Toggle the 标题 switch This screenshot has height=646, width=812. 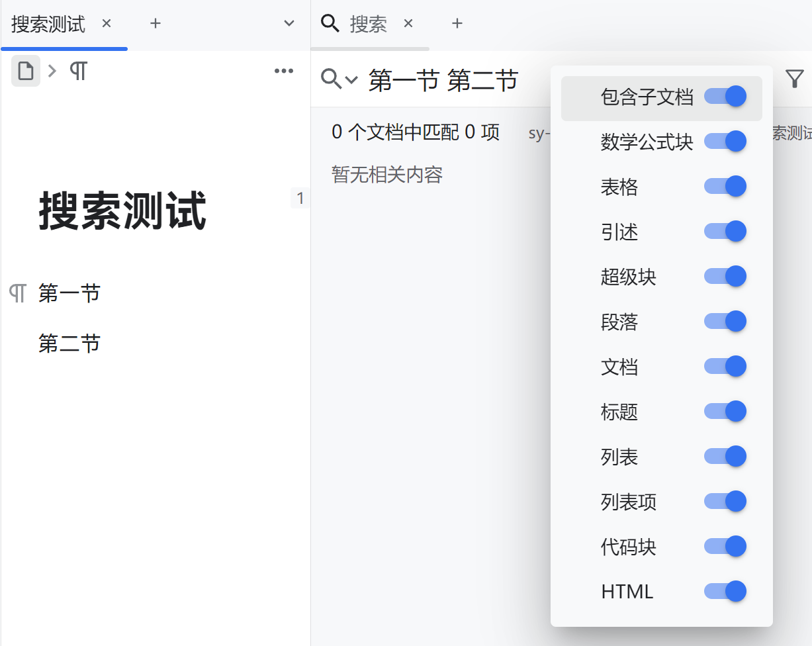(725, 411)
